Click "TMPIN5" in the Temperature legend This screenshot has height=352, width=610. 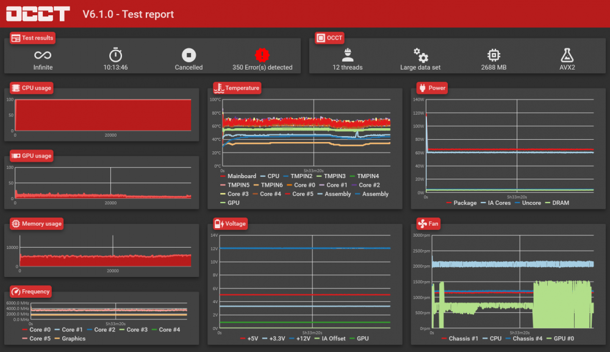pos(239,185)
